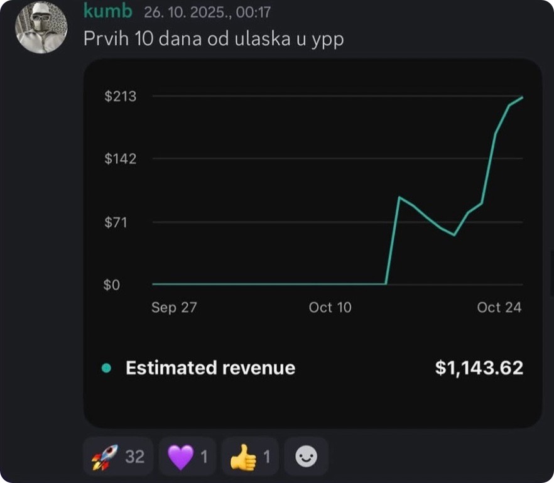Click the revenue line's highest end point
Screen dimensions: 554x483
[x=522, y=97]
